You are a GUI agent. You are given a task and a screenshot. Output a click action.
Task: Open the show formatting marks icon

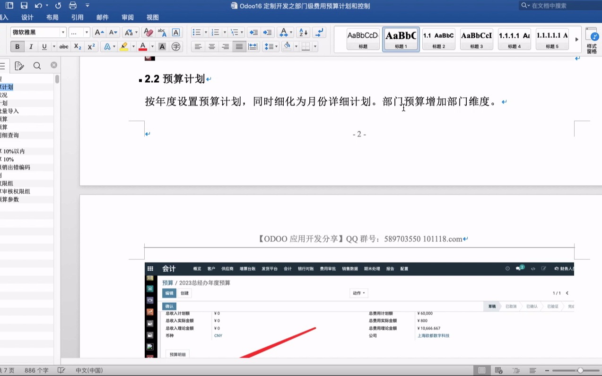[319, 32]
